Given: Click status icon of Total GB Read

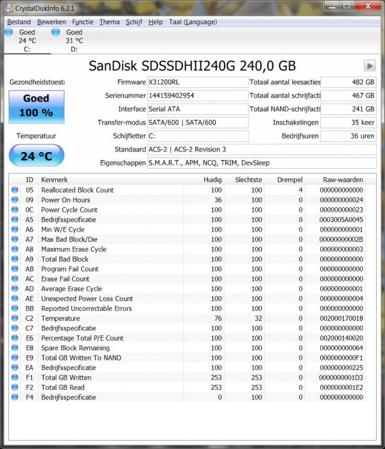Looking at the screenshot, I should 14,387.
